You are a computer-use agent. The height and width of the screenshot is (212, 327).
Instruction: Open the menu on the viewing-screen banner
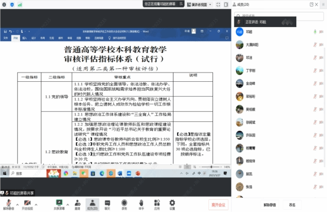tap(181, 4)
